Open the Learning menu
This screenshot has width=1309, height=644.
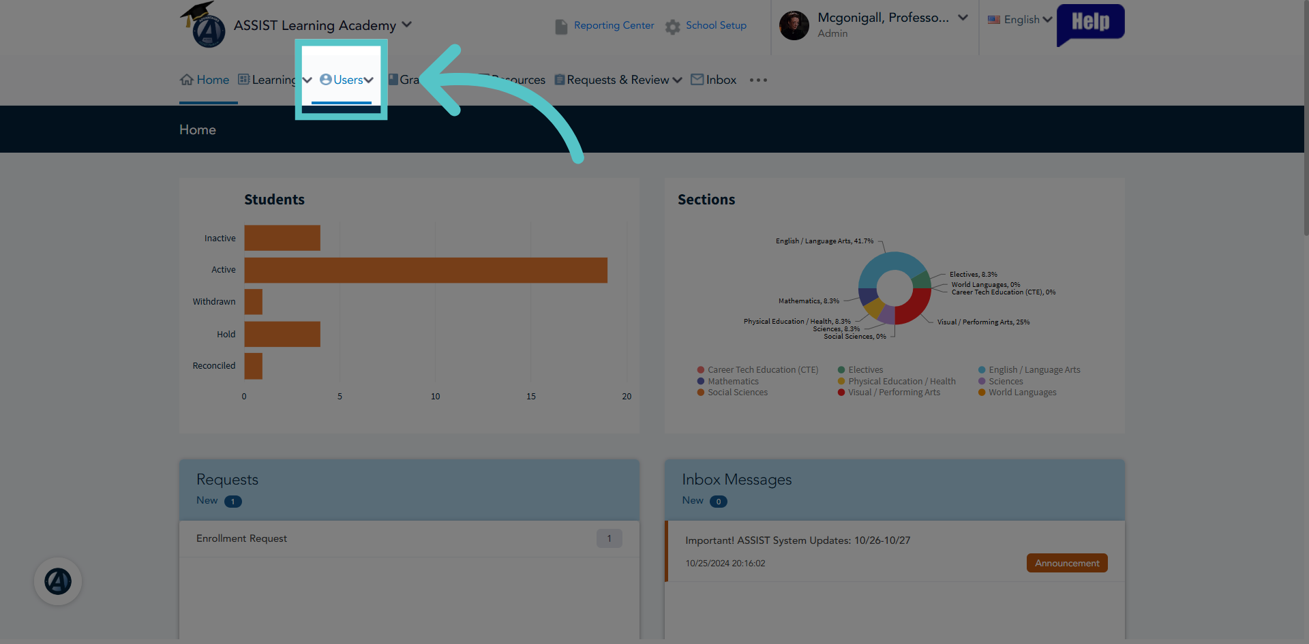pyautogui.click(x=275, y=80)
